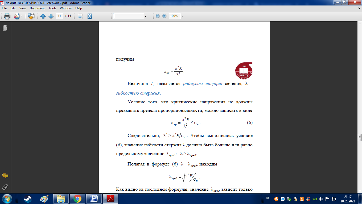This screenshot has height=204, width=362.
Task: Open the Edit menu
Action: point(13,8)
